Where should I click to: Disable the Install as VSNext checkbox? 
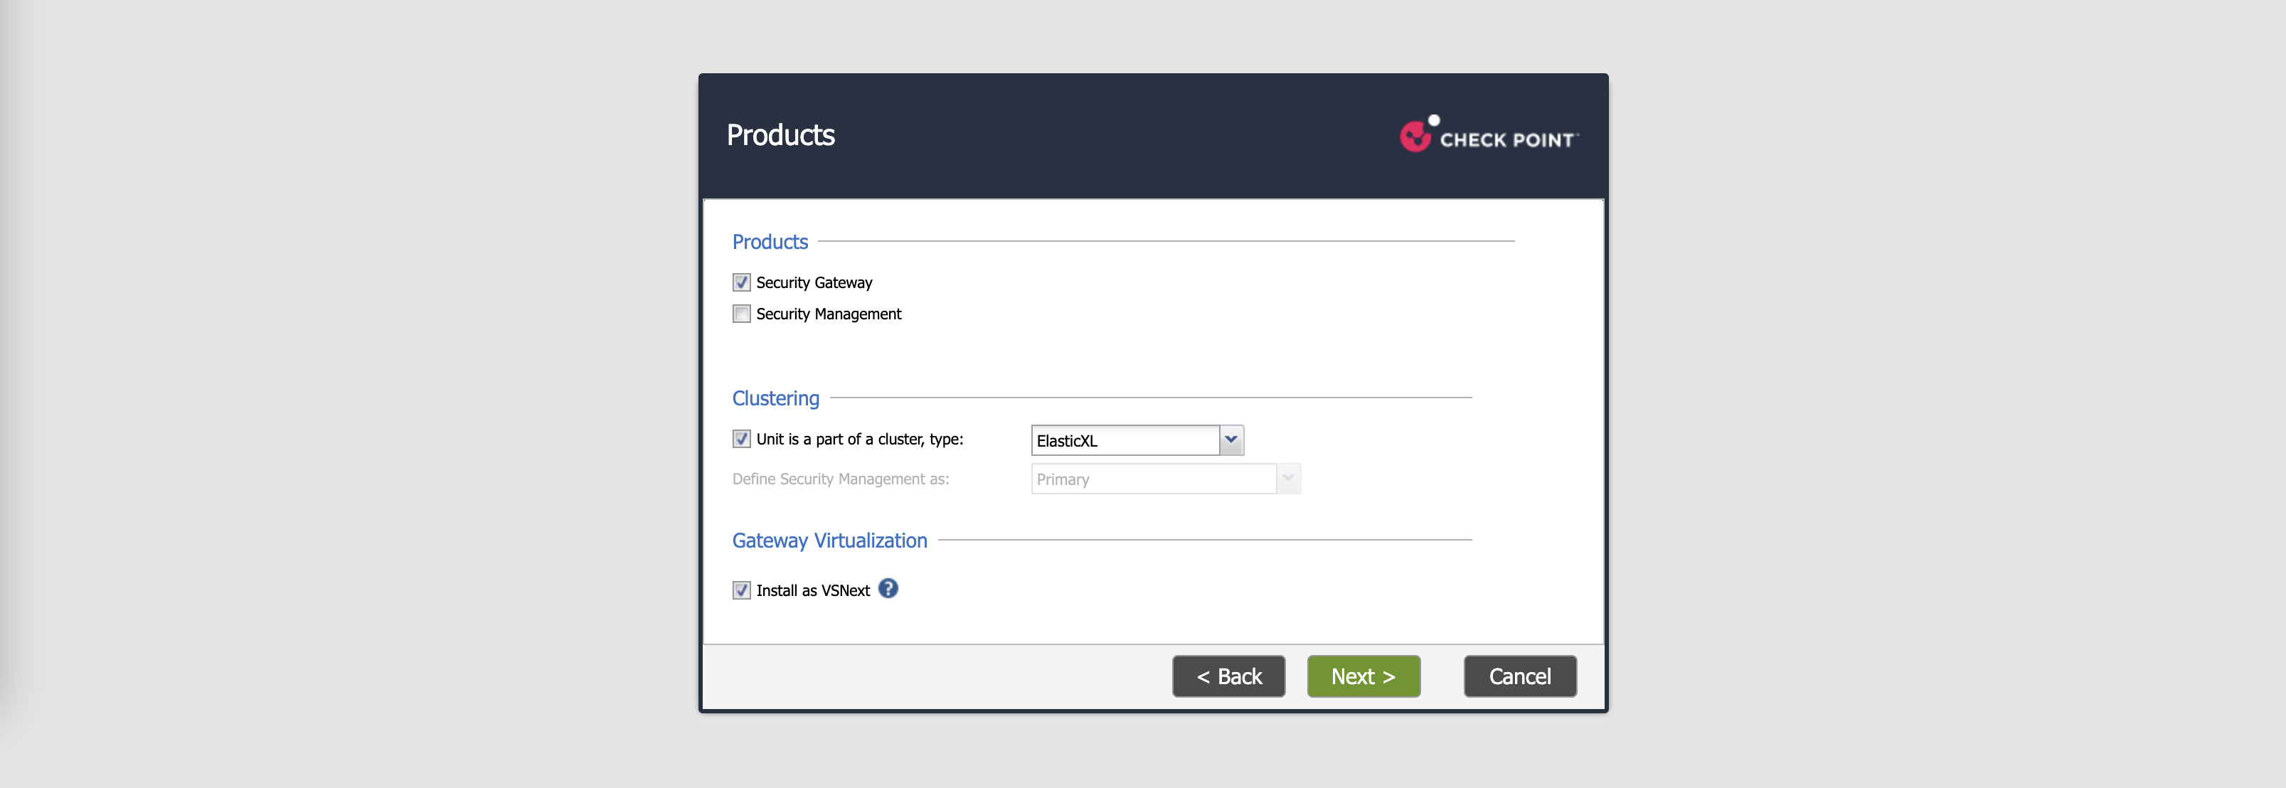pos(741,590)
